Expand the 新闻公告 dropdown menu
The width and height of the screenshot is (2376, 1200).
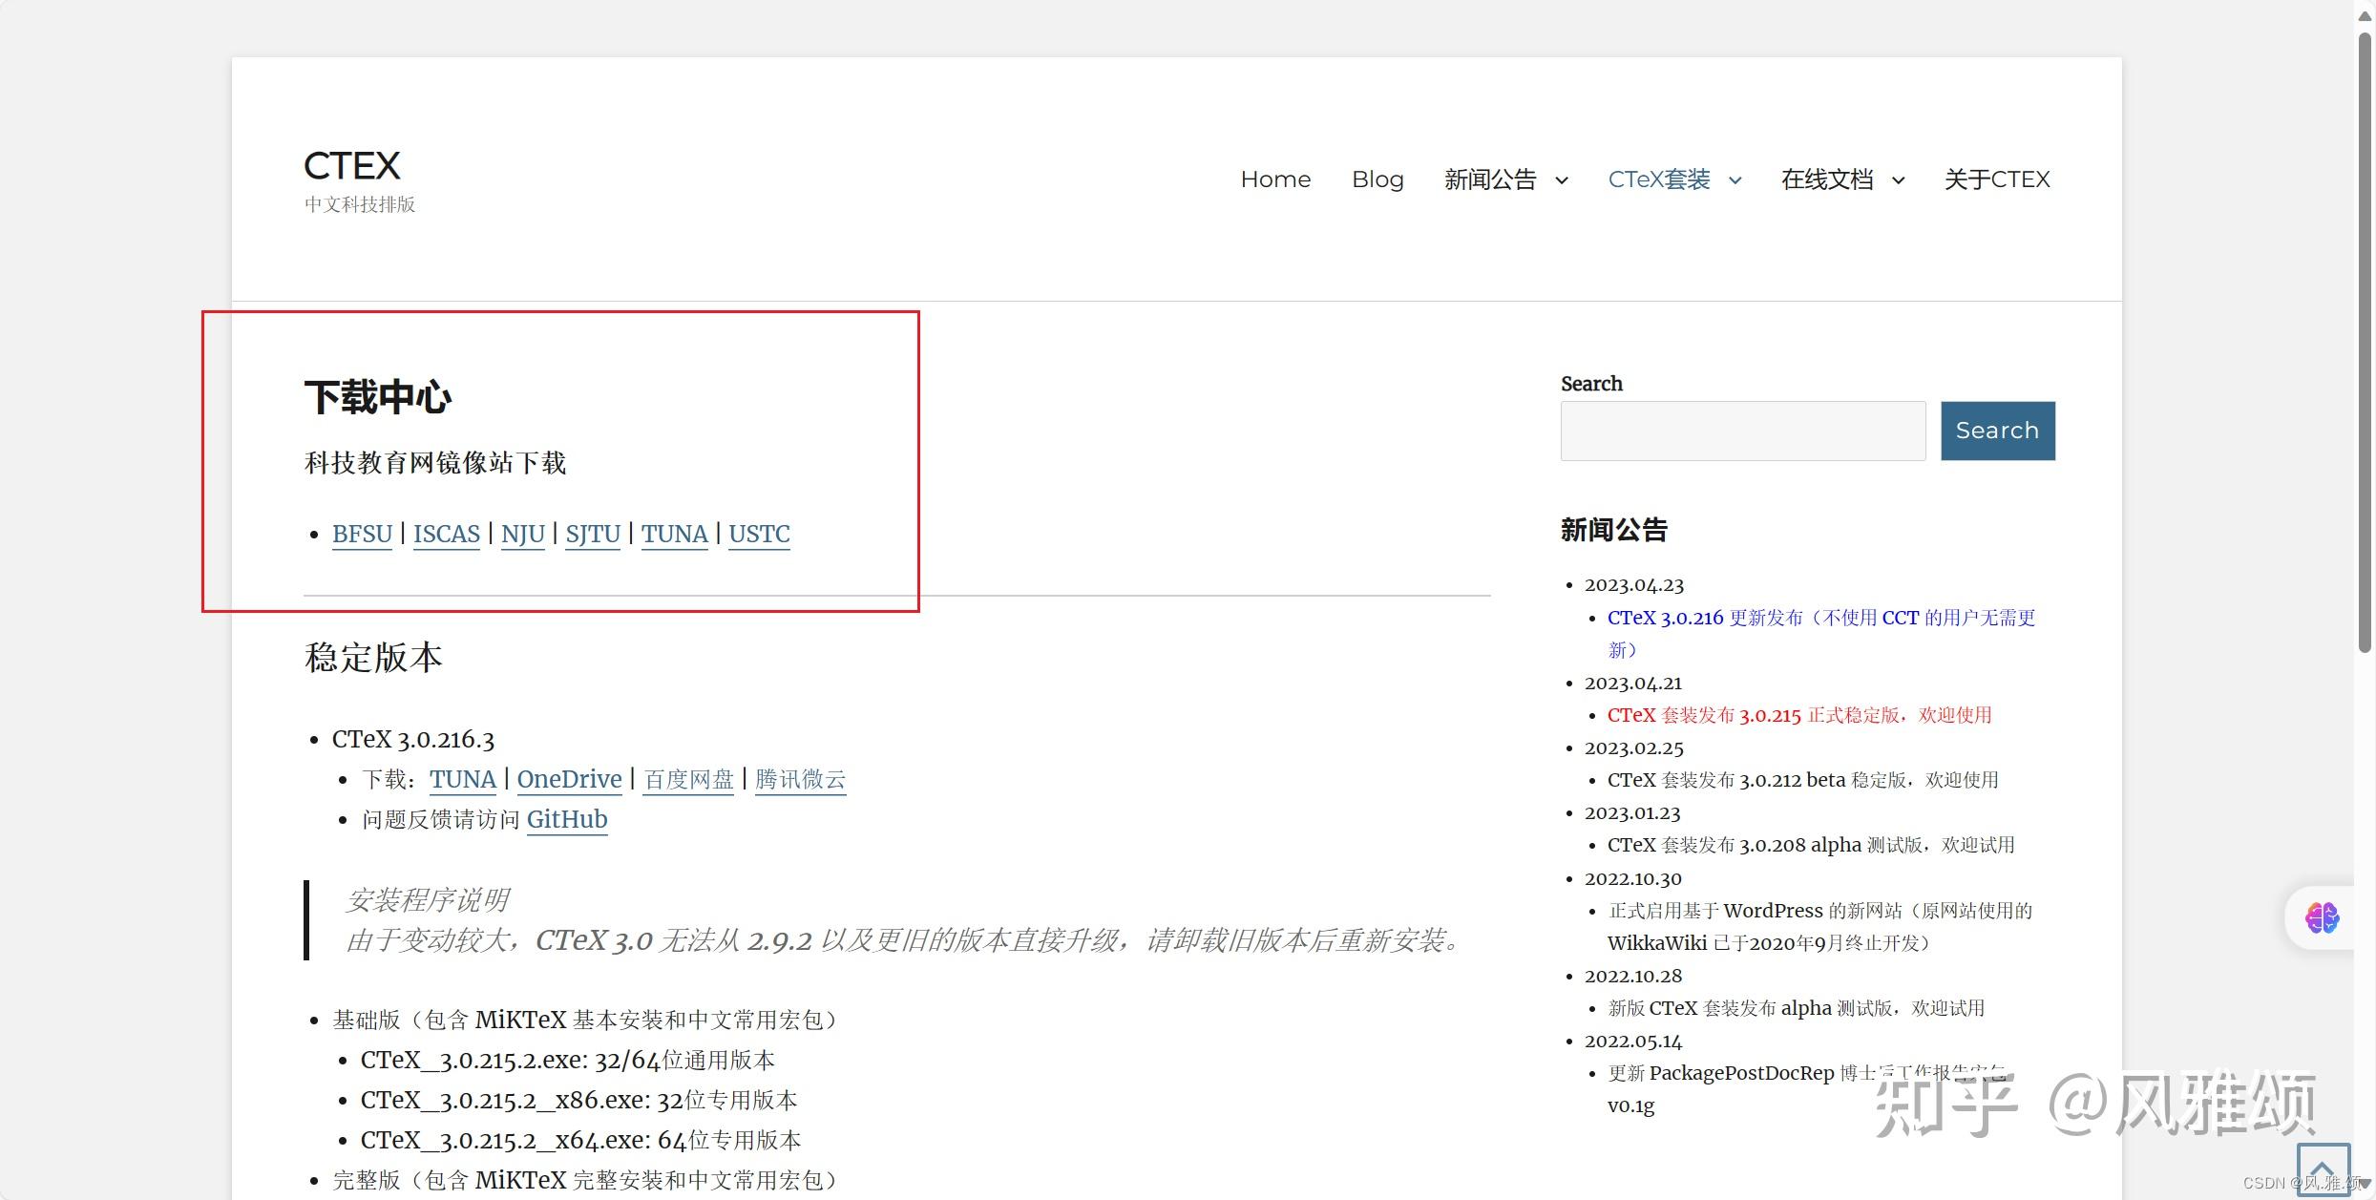1506,179
